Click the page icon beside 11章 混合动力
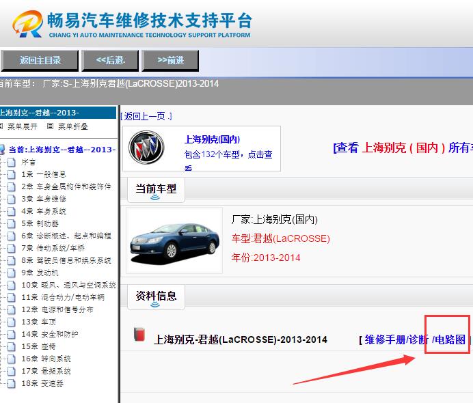473x403 pixels. (x=12, y=297)
